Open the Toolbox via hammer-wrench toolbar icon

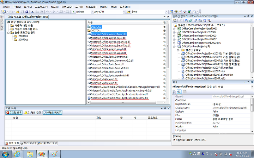(x=185, y=12)
